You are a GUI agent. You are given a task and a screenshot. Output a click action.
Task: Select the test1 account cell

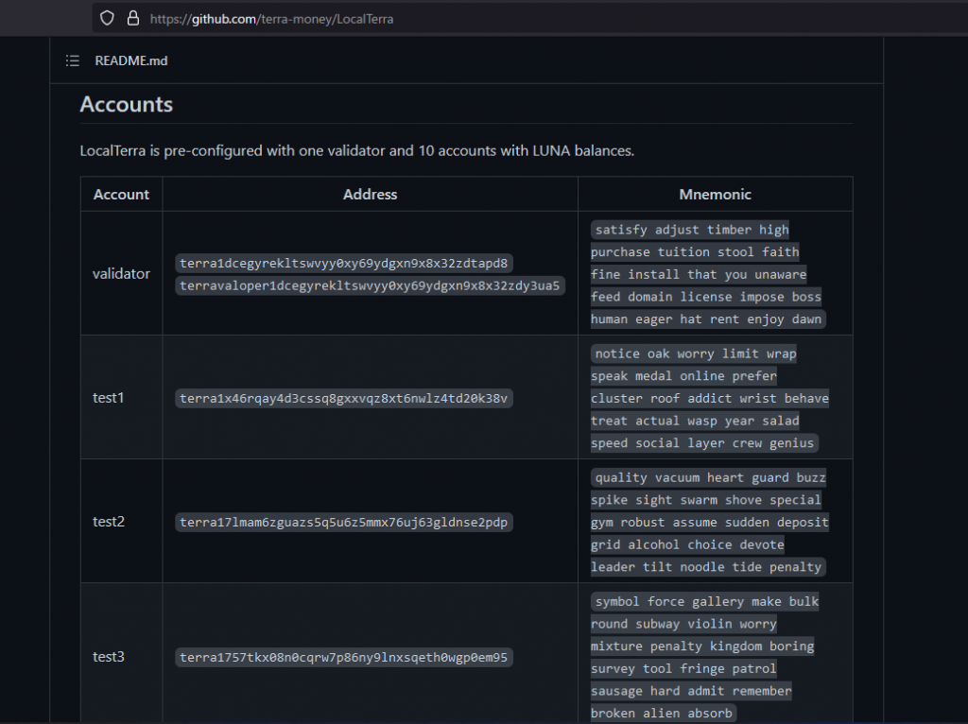[x=109, y=397]
